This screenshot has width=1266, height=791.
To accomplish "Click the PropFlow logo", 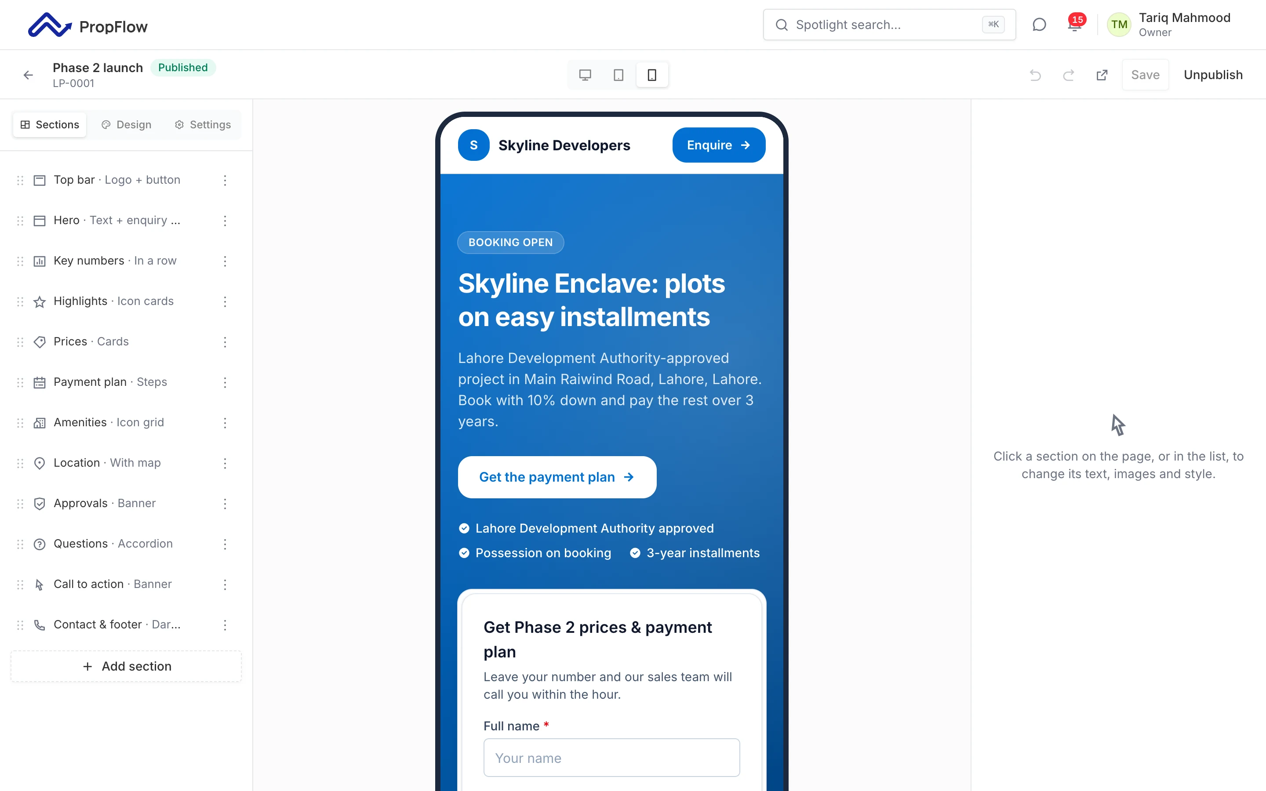I will (88, 25).
